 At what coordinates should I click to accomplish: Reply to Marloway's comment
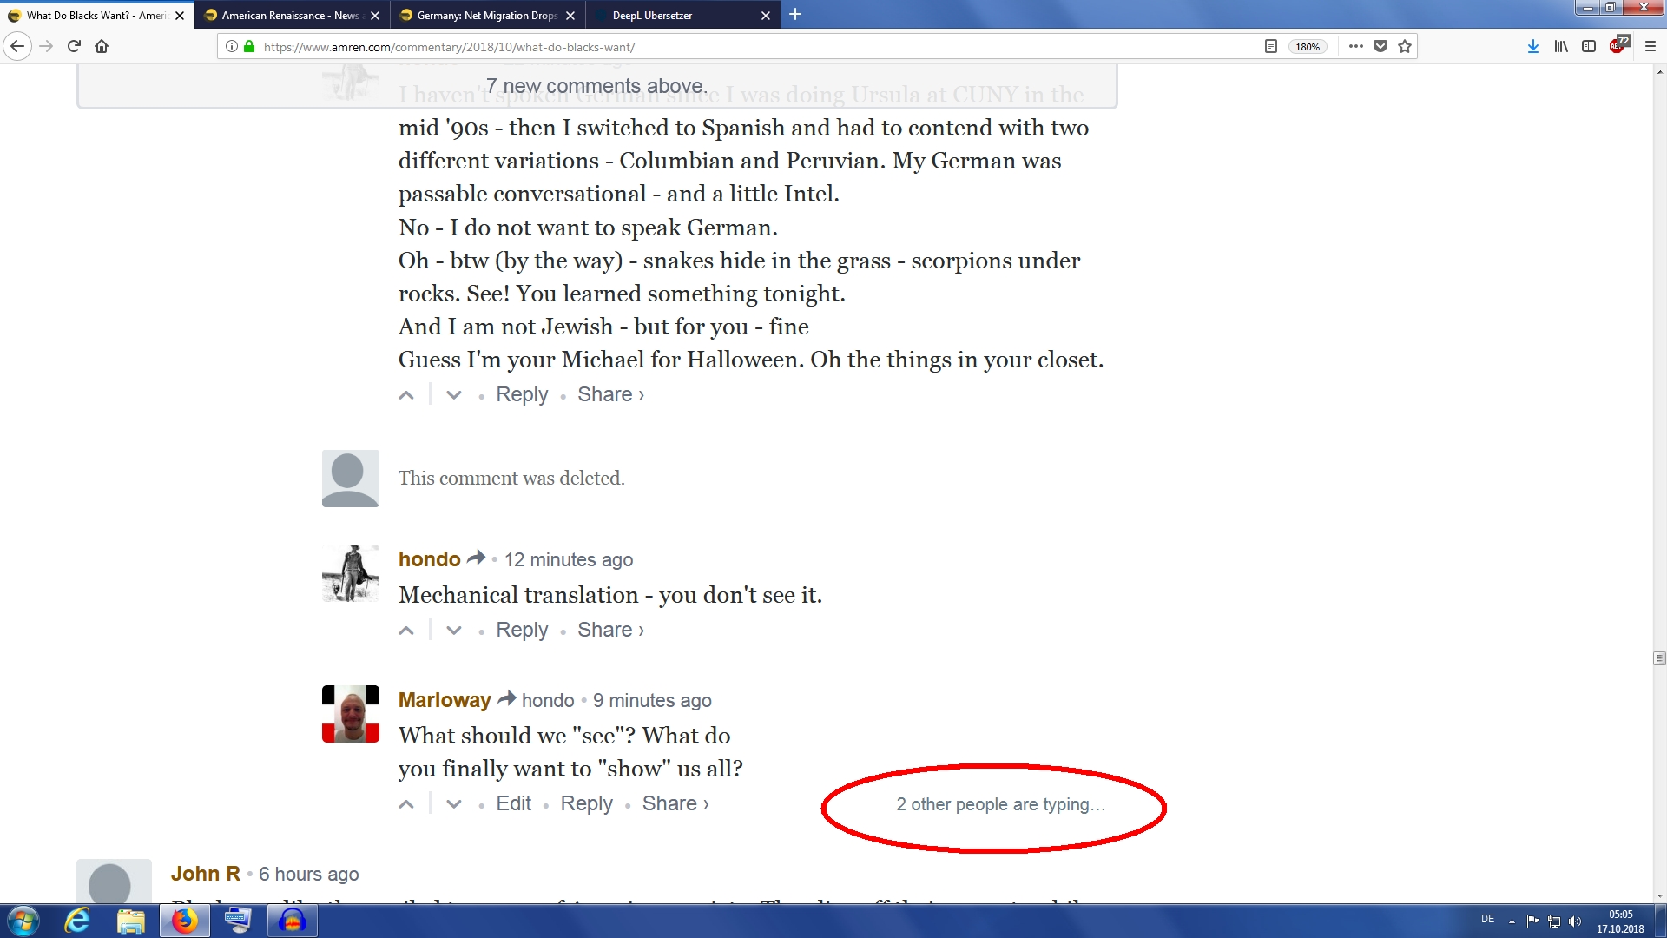click(x=586, y=803)
